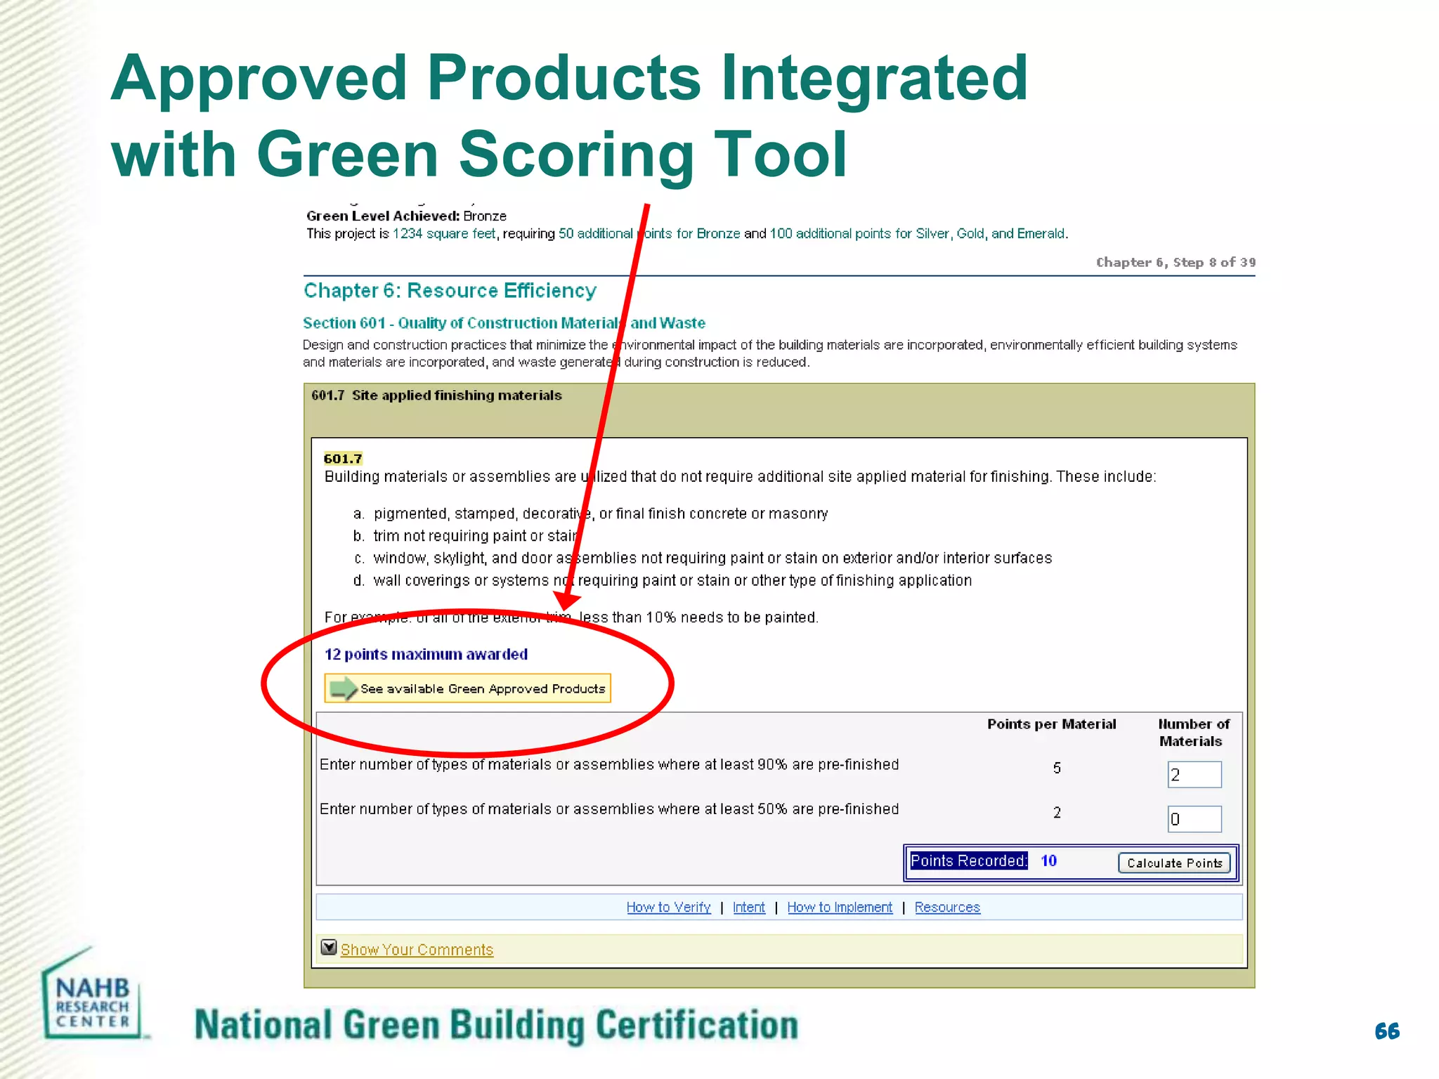Screen dimensions: 1439x1079
Task: Click the Show Your Comments link
Action: (x=417, y=950)
